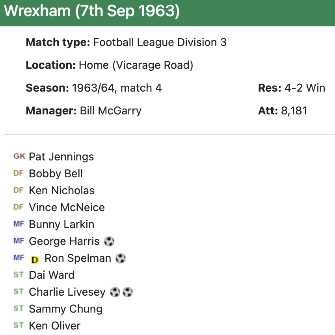Screen dimensions: 335x335
Task: Click the Football League Division 3 text
Action: pyautogui.click(x=160, y=42)
